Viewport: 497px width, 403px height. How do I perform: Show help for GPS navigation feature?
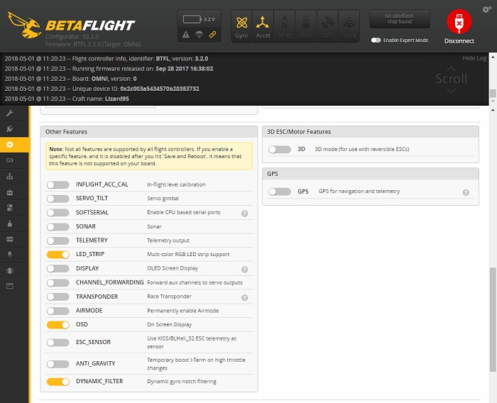click(x=466, y=192)
